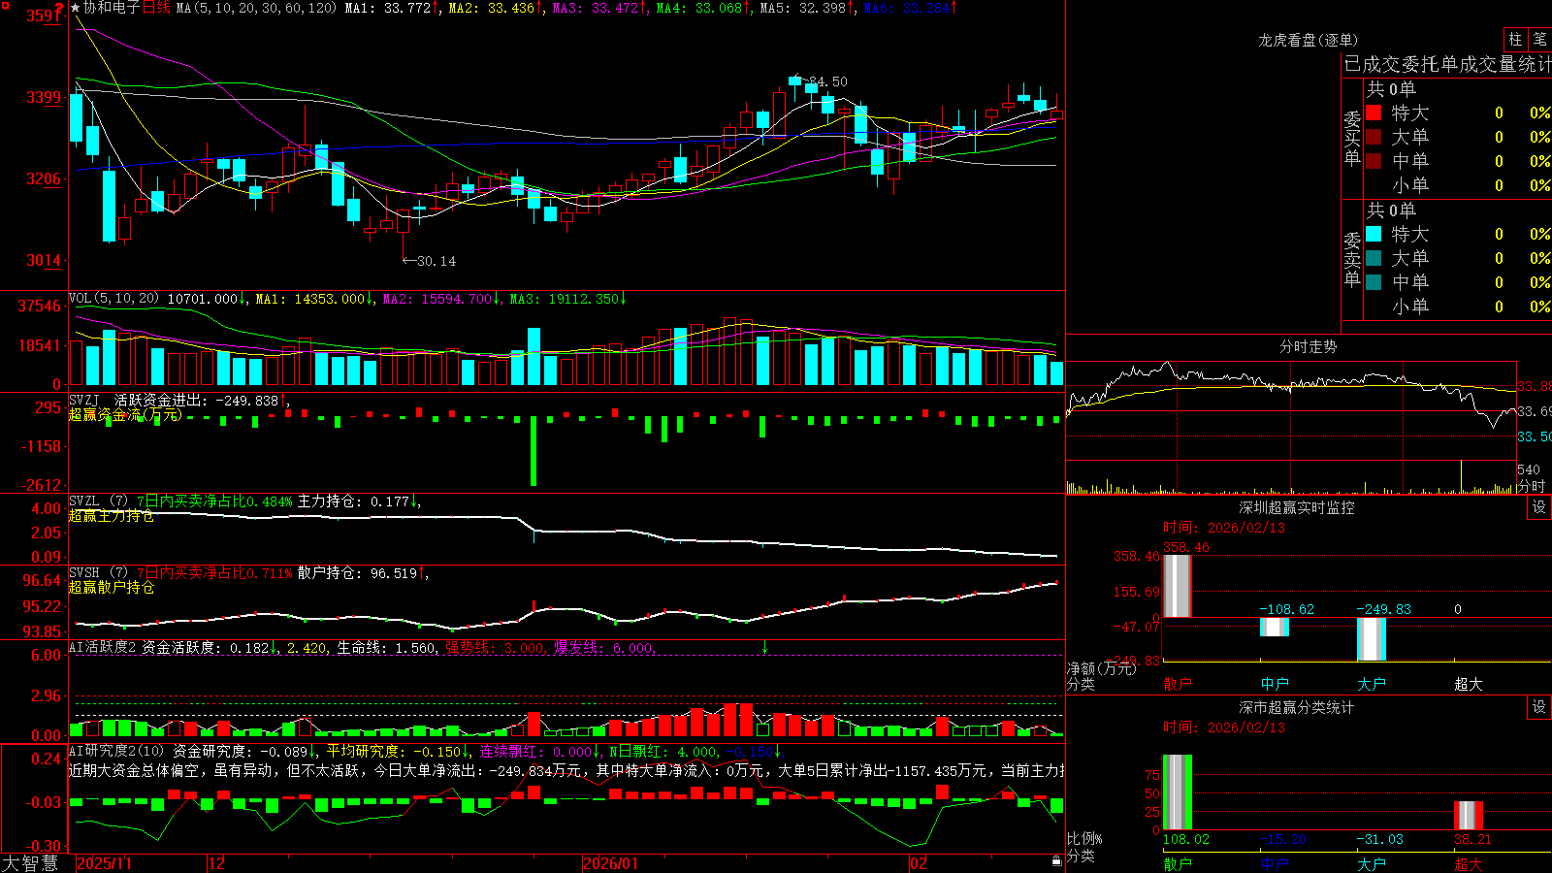Click MA(5,10,20,30,60,120) parameter text

pyautogui.click(x=256, y=8)
